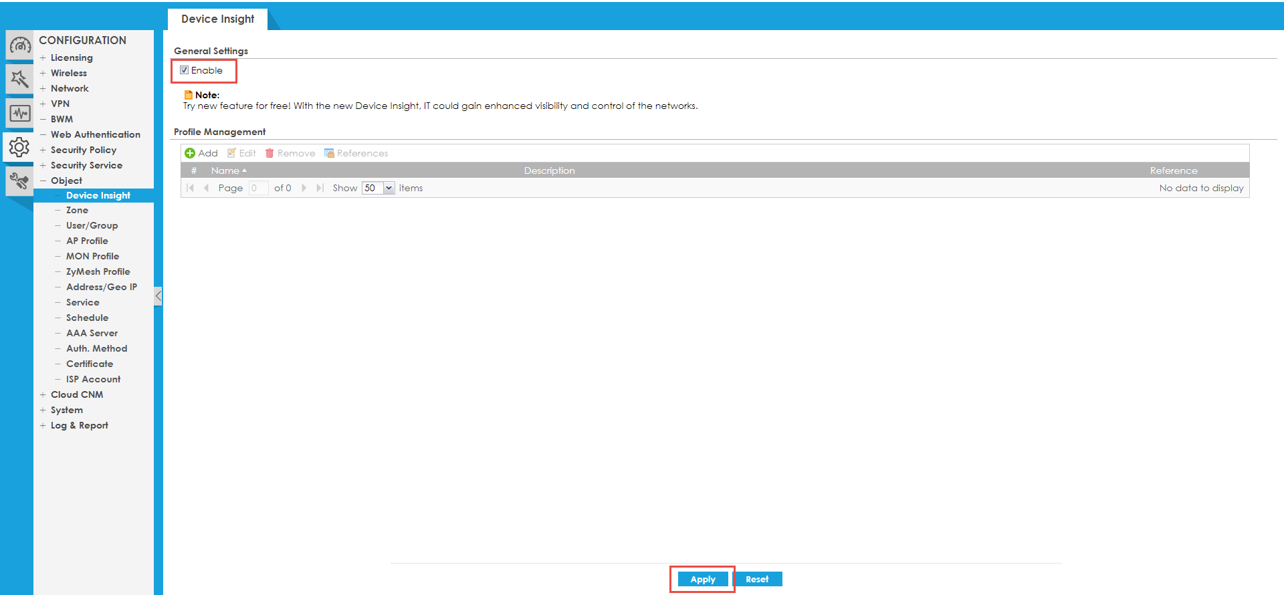Jump to last page arrow in pagination
1284x595 pixels.
[x=320, y=188]
